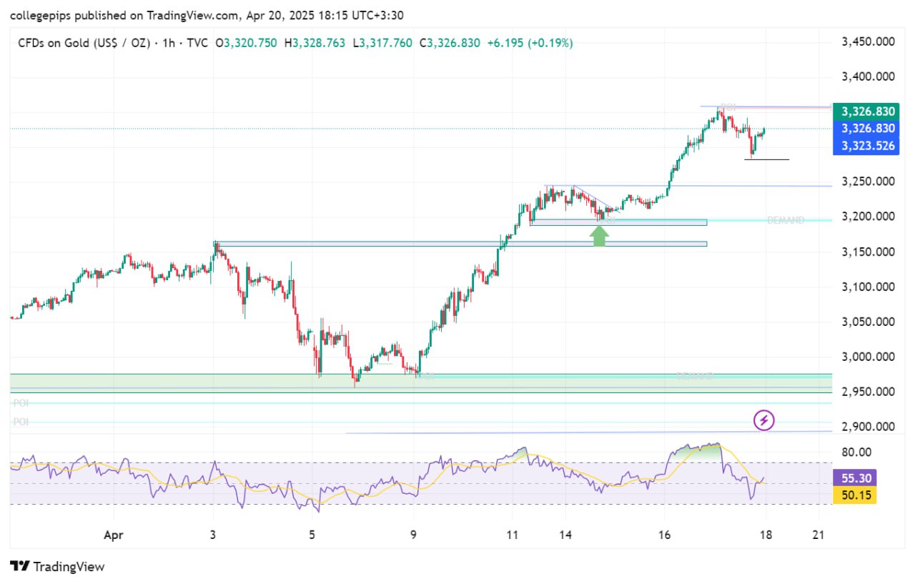
Task: Click the 16 date axis marker
Action: coord(665,533)
